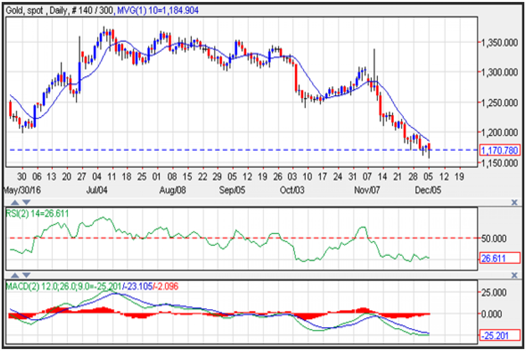Viewport: 526px width, 351px height.
Task: Click the down arrow above MACD panel
Action: [x=27, y=275]
